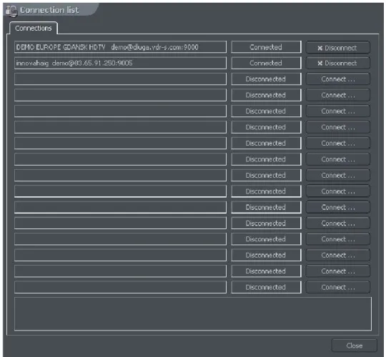The width and height of the screenshot is (386, 357).
Task: Click the DEMO EUROPE GDANSK HDTV address field
Action: (120, 47)
